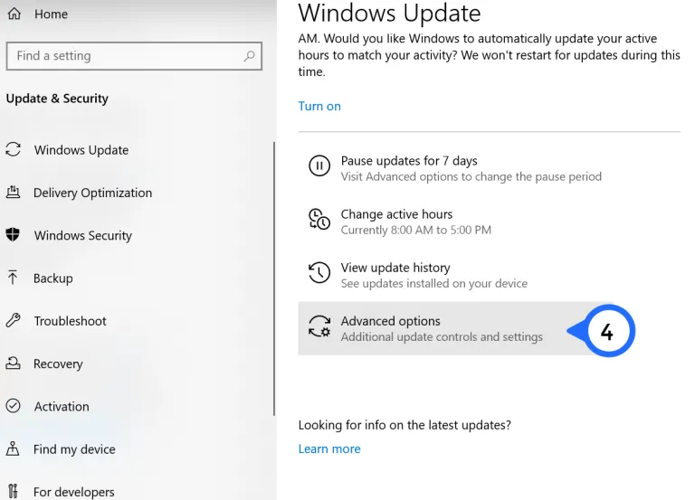Click the sidebar vertical scrollbar
This screenshot has height=500, width=695.
coord(274,279)
